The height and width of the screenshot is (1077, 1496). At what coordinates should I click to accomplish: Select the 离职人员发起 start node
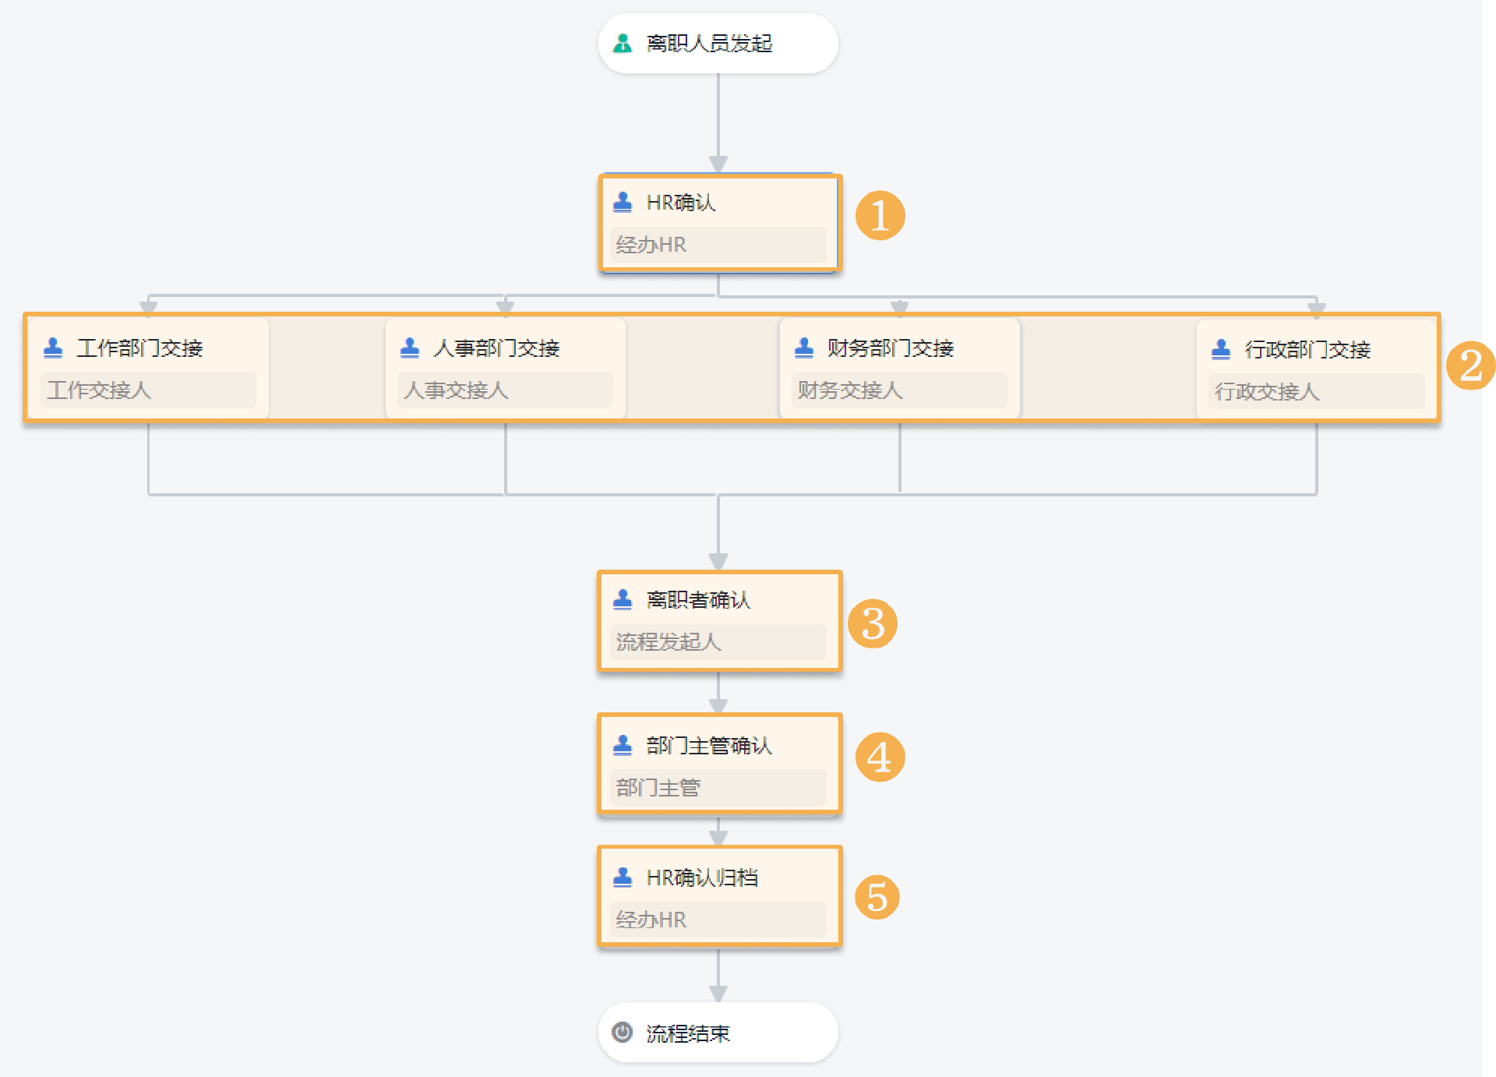click(718, 44)
